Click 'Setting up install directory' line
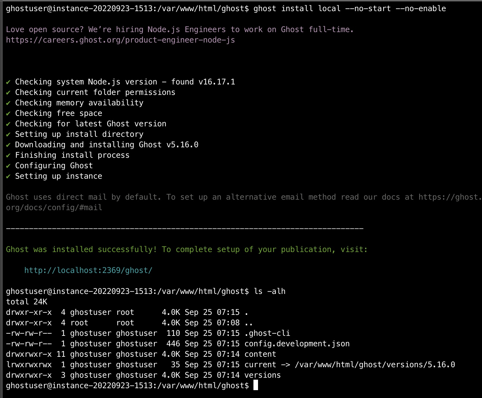 pyautogui.click(x=79, y=134)
